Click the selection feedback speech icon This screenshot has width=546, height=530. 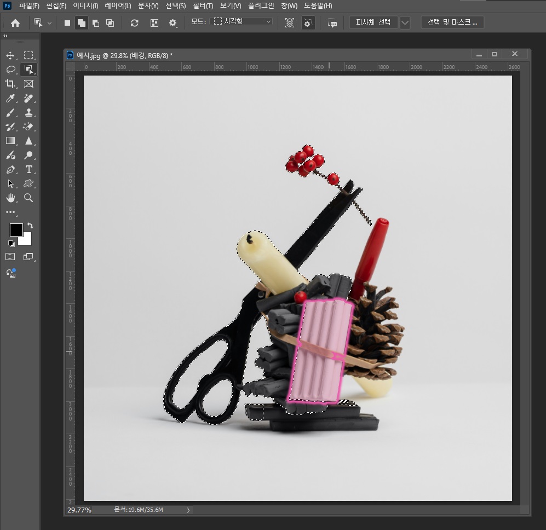coord(332,23)
